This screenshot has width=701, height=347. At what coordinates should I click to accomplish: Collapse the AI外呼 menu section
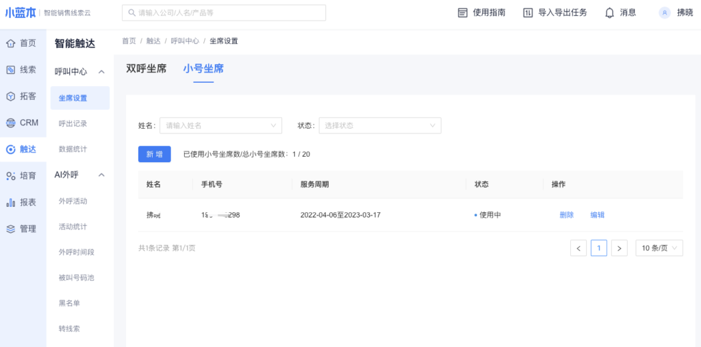[101, 175]
